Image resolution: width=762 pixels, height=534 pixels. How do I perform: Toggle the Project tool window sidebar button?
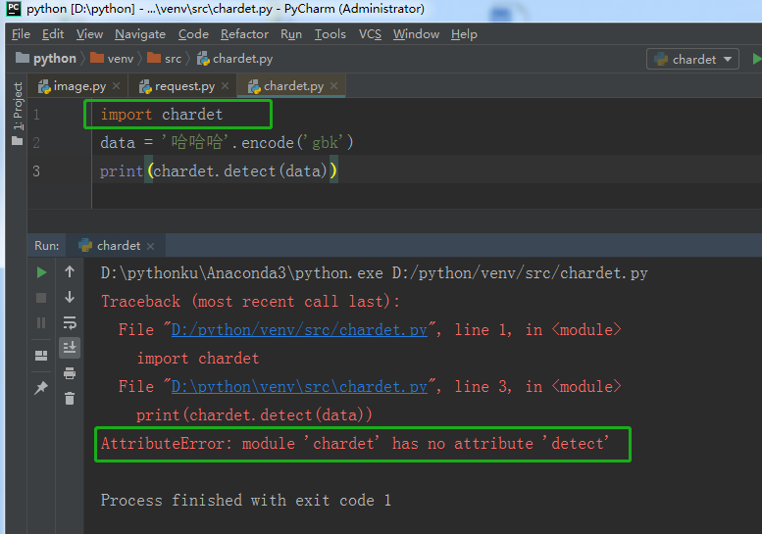18,106
